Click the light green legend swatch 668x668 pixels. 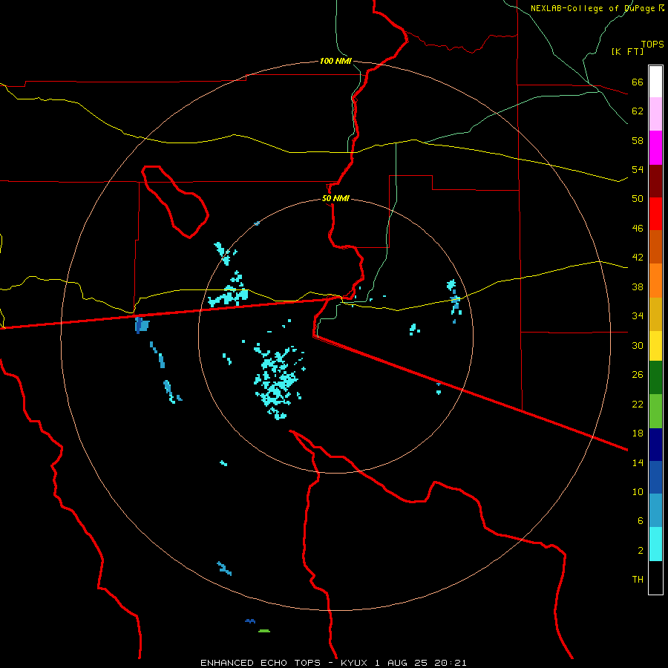(655, 411)
